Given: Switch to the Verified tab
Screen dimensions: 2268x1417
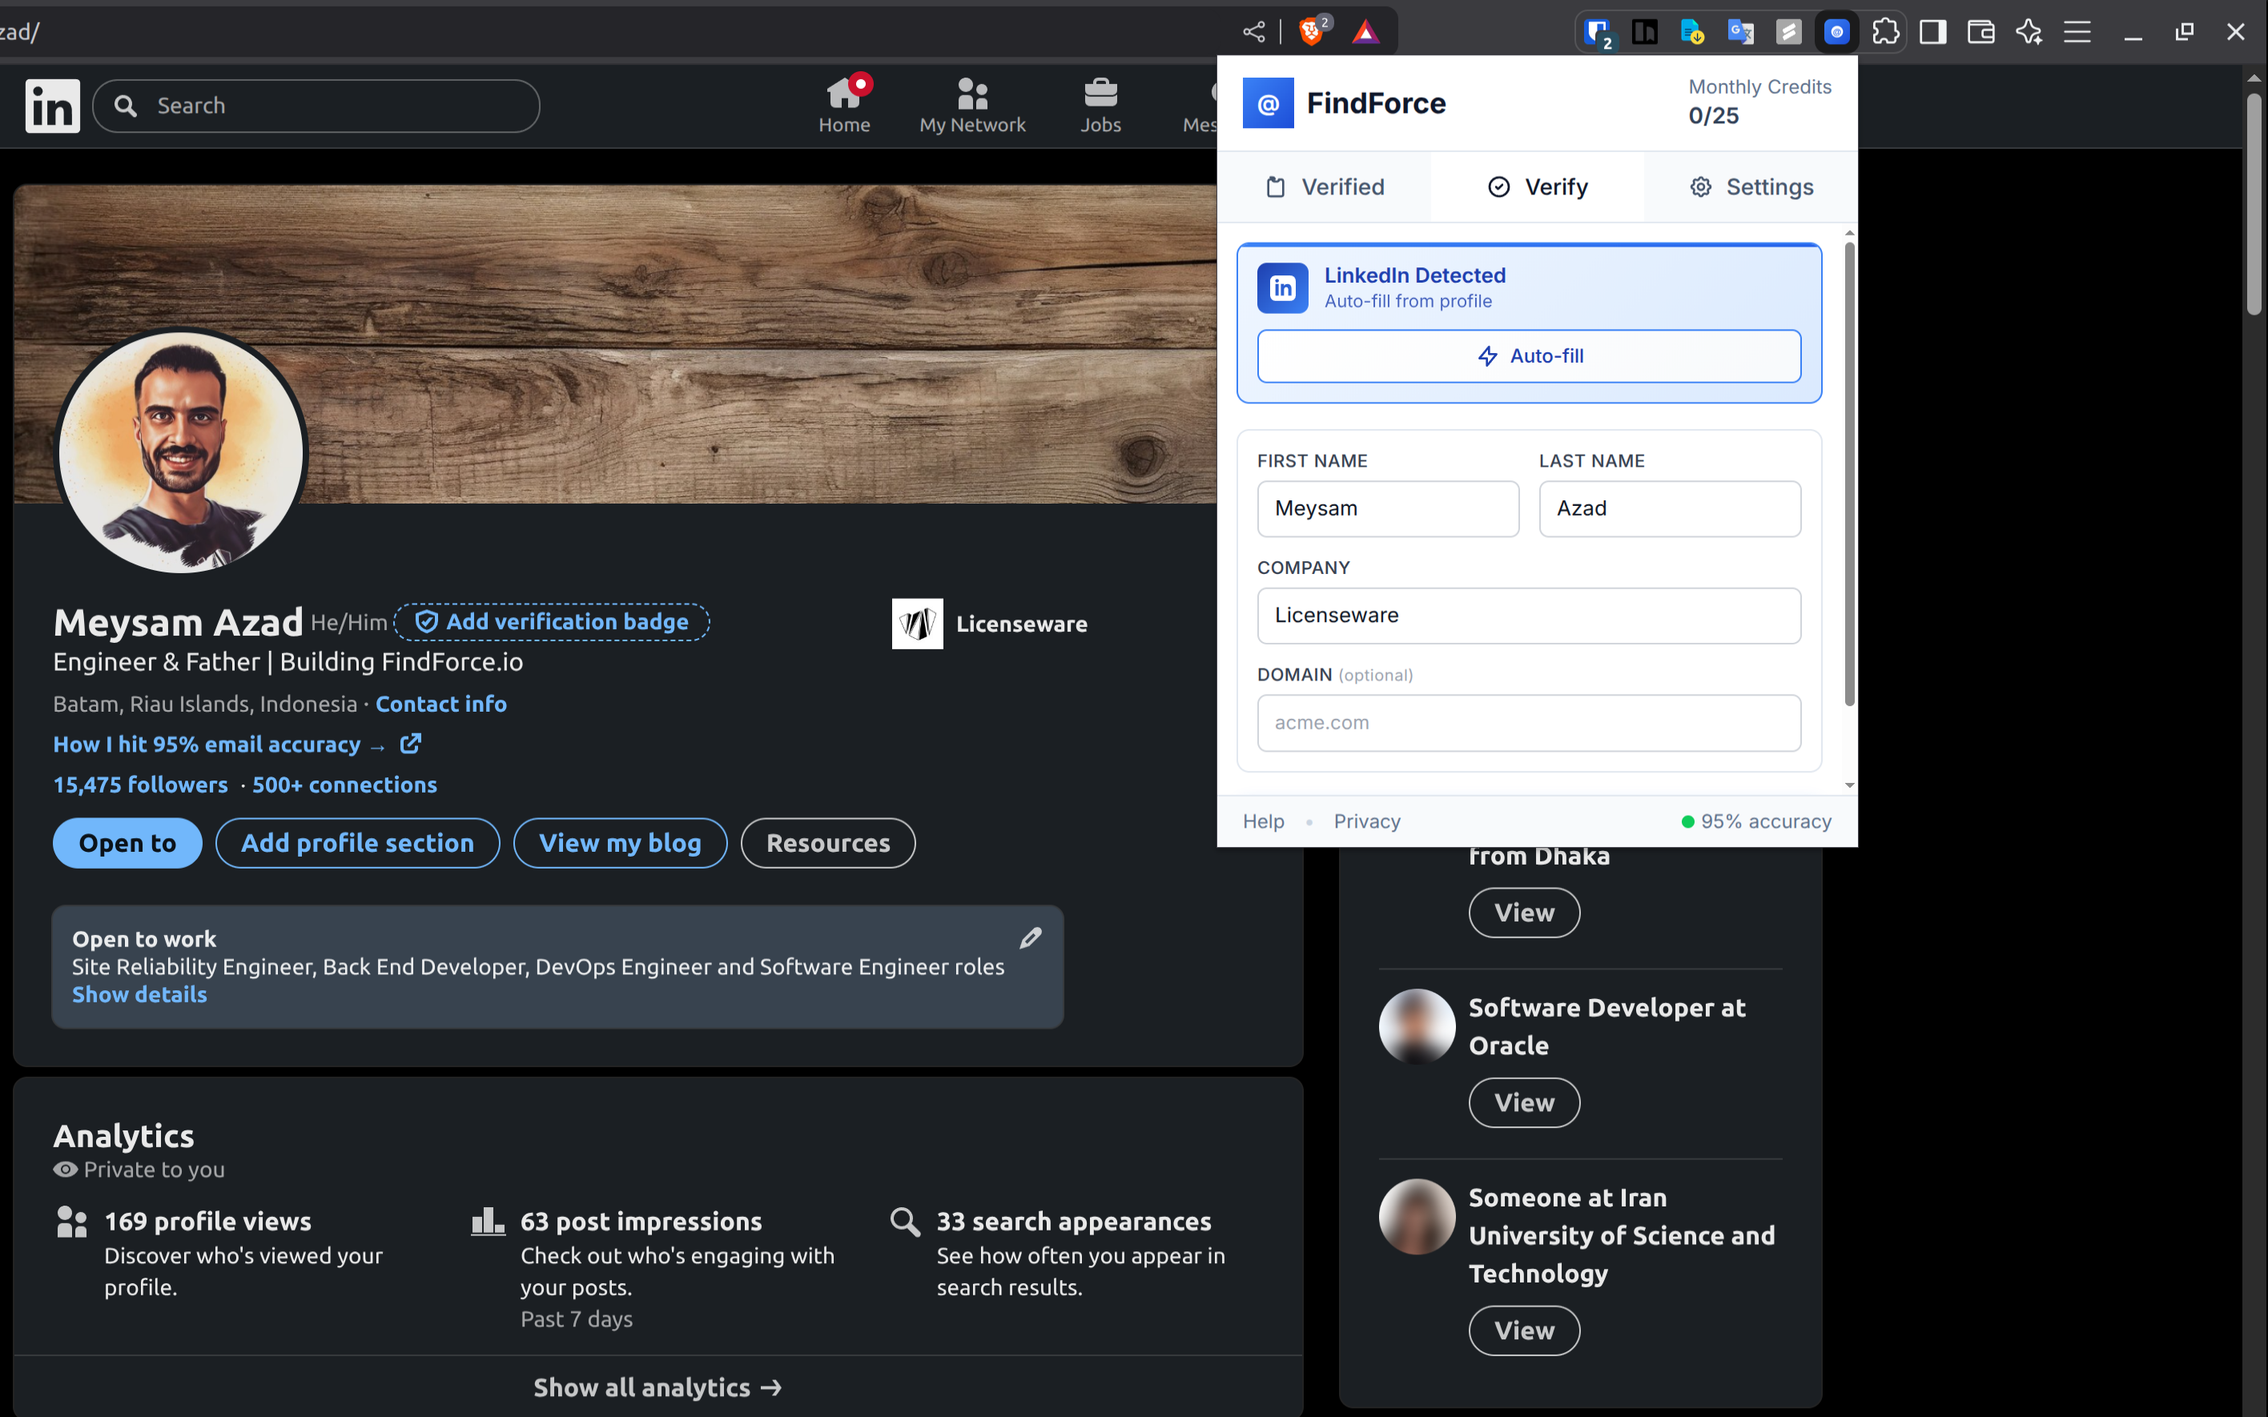Looking at the screenshot, I should [x=1325, y=187].
